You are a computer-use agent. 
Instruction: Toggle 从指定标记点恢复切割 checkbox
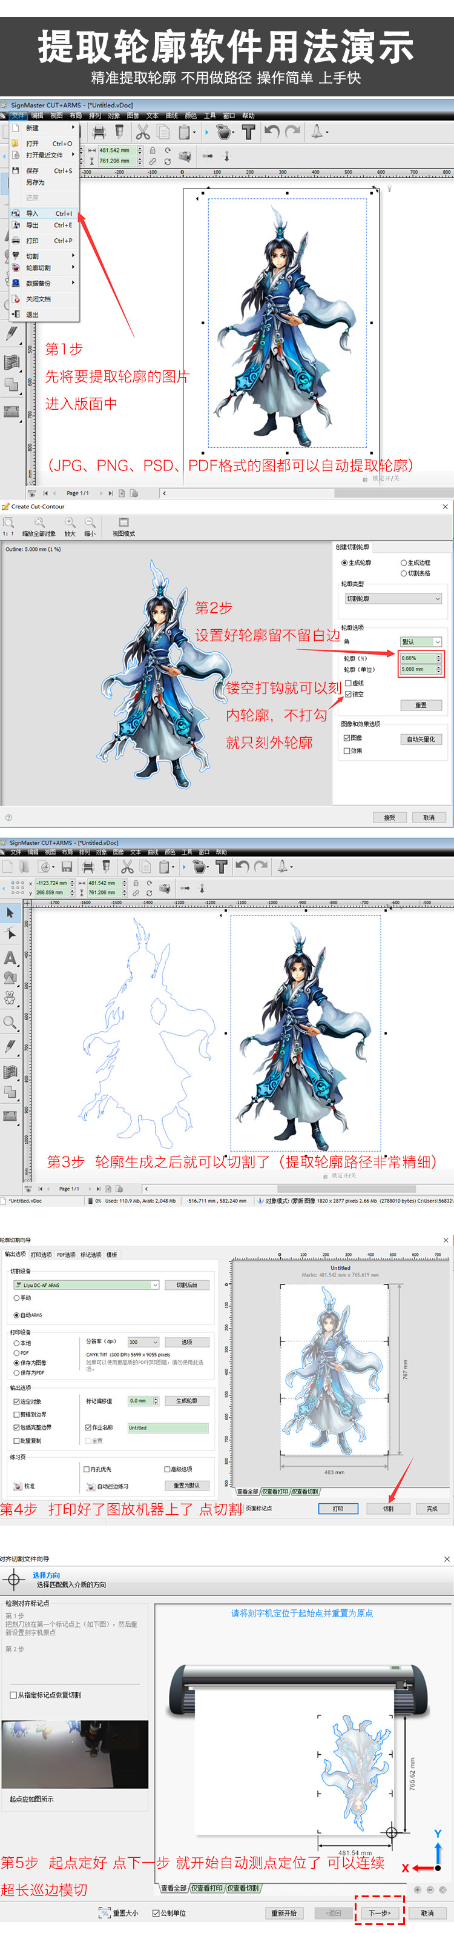(x=13, y=1694)
